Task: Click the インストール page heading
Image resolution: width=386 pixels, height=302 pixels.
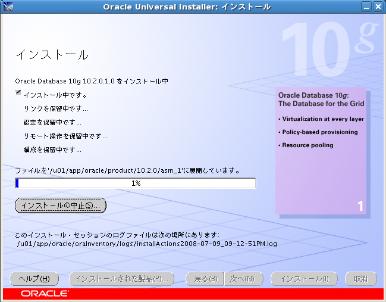Action: (x=52, y=54)
